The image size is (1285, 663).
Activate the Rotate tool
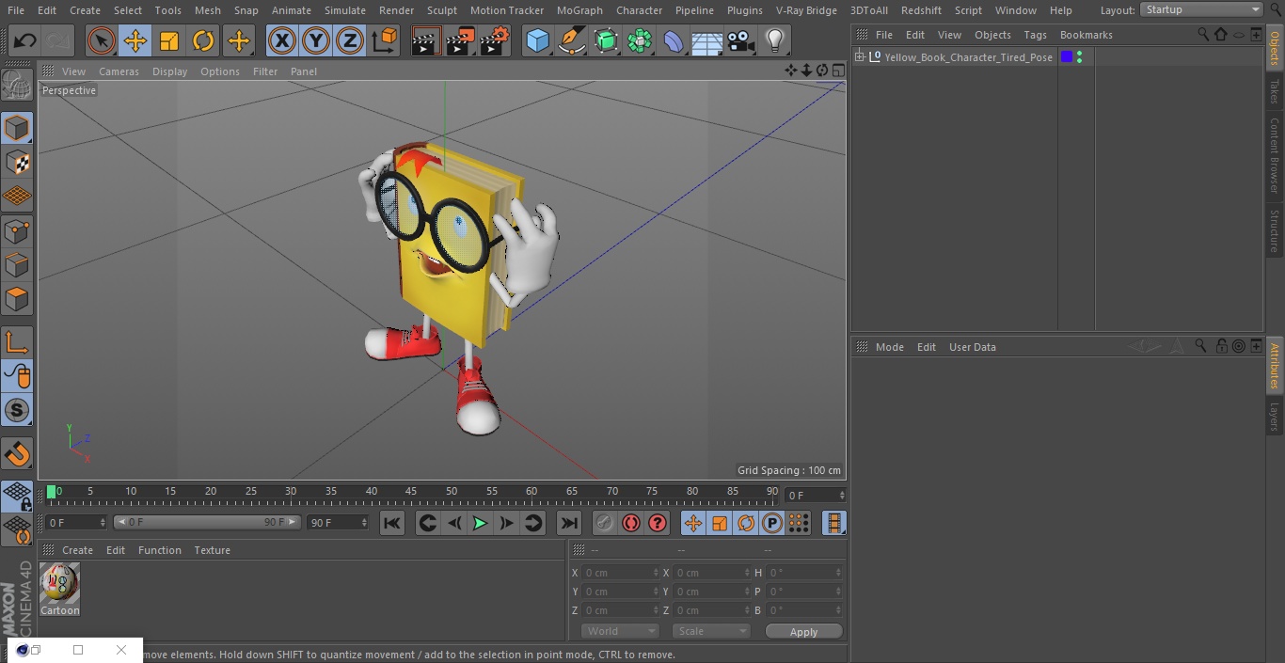coord(203,40)
